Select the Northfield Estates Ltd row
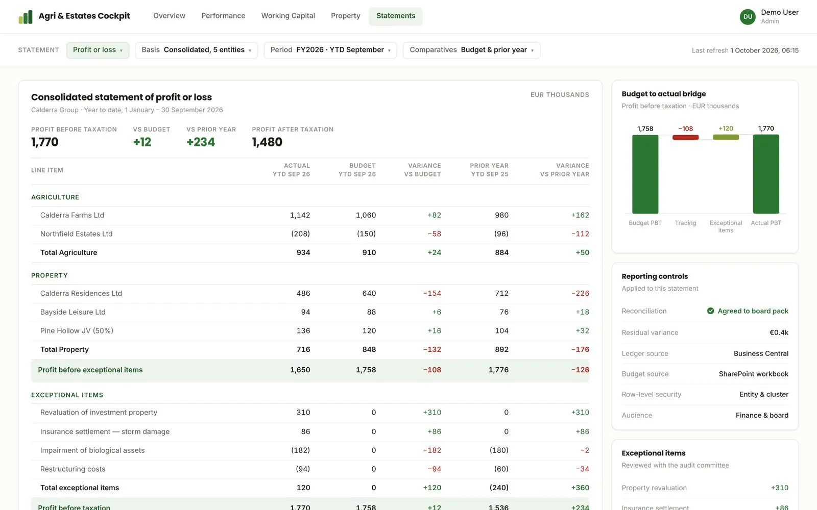 [x=310, y=234]
